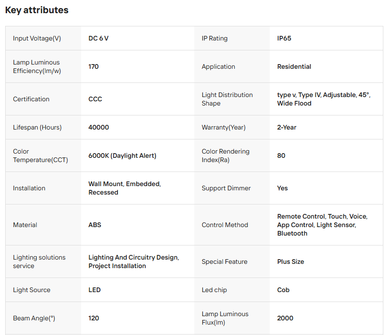This screenshot has width=389, height=335.
Task: Click the "LED" light source value
Action: pos(94,290)
